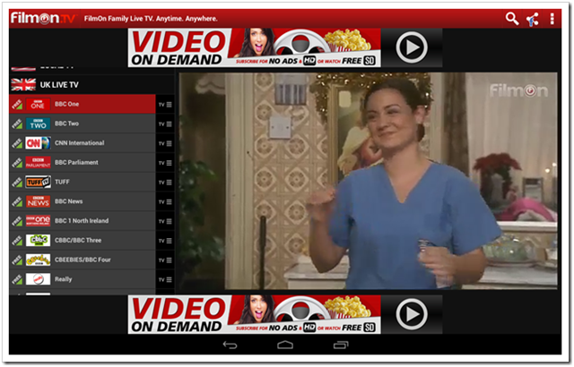
Task: Play the bottom Video On Demand banner
Action: pyautogui.click(x=412, y=314)
